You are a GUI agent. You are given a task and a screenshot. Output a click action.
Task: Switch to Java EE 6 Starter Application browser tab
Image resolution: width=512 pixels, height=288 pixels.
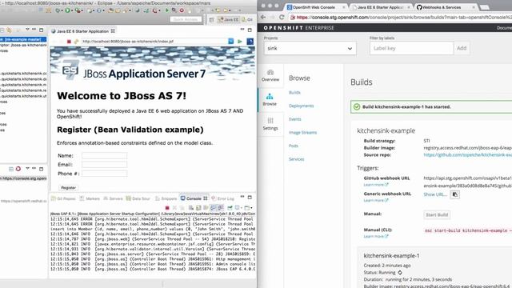381,7
